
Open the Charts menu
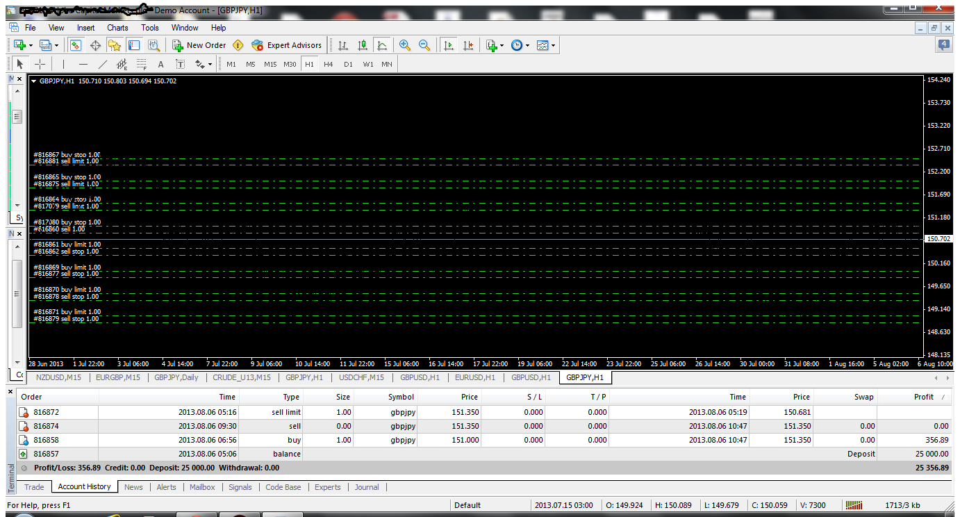click(x=117, y=28)
